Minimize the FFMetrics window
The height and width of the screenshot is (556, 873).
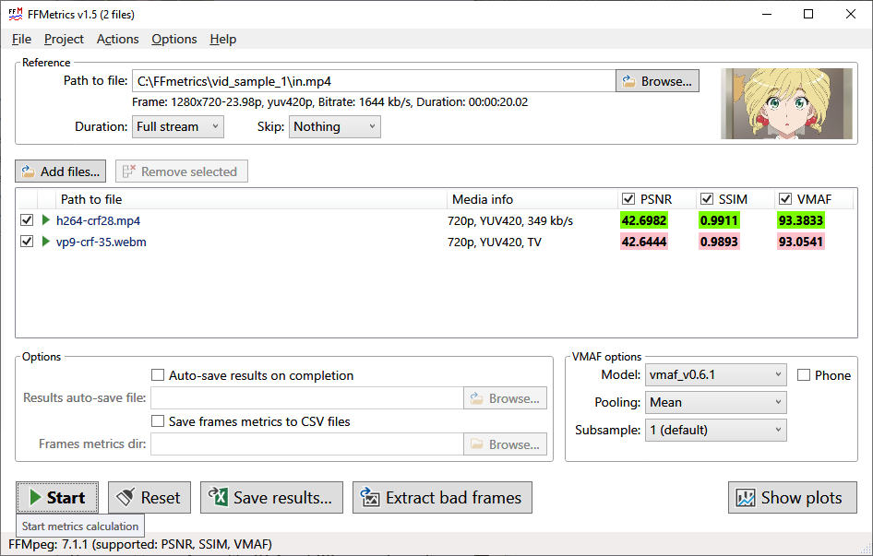767,14
